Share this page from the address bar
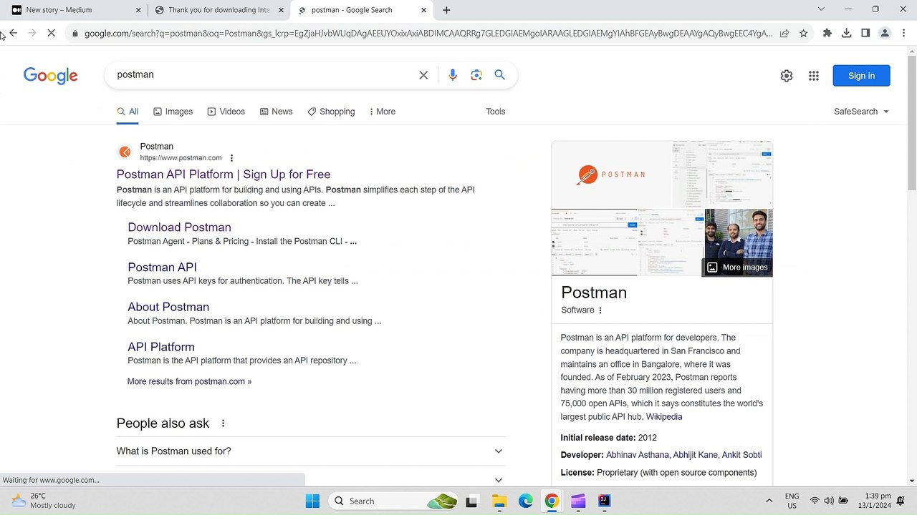The height and width of the screenshot is (515, 917). tap(784, 33)
